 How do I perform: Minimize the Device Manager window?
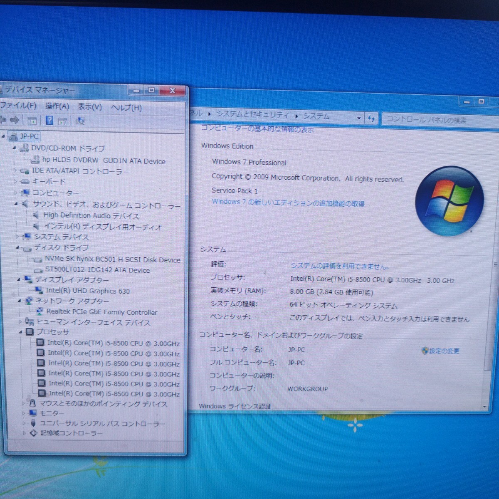pyautogui.click(x=136, y=90)
